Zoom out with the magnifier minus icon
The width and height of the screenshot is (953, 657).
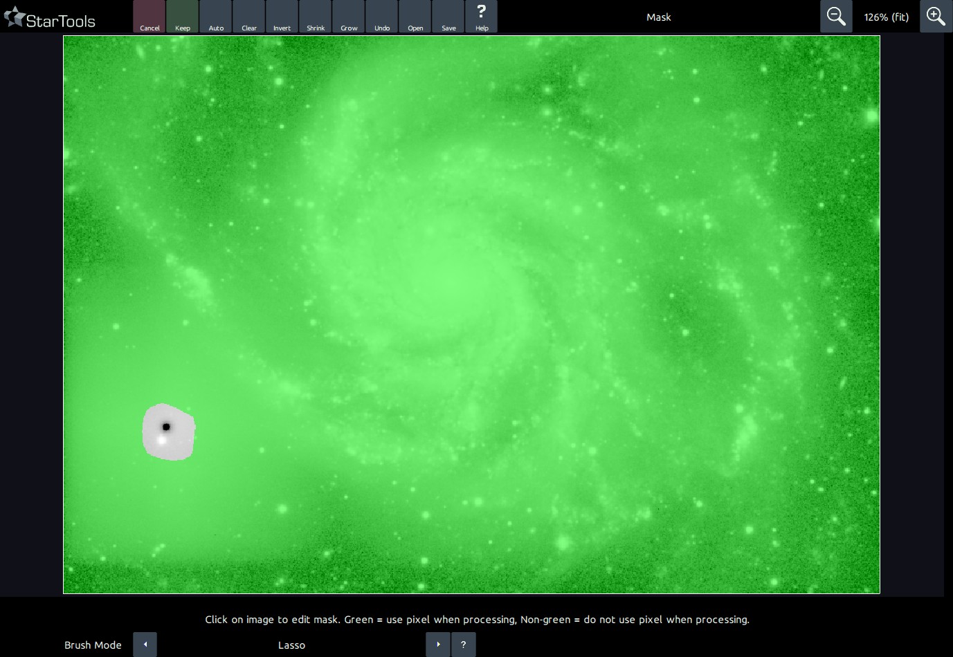(x=836, y=17)
